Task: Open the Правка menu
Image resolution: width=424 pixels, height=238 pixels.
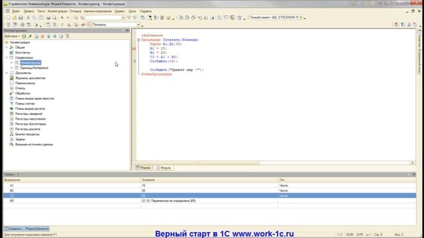Action: [x=28, y=11]
